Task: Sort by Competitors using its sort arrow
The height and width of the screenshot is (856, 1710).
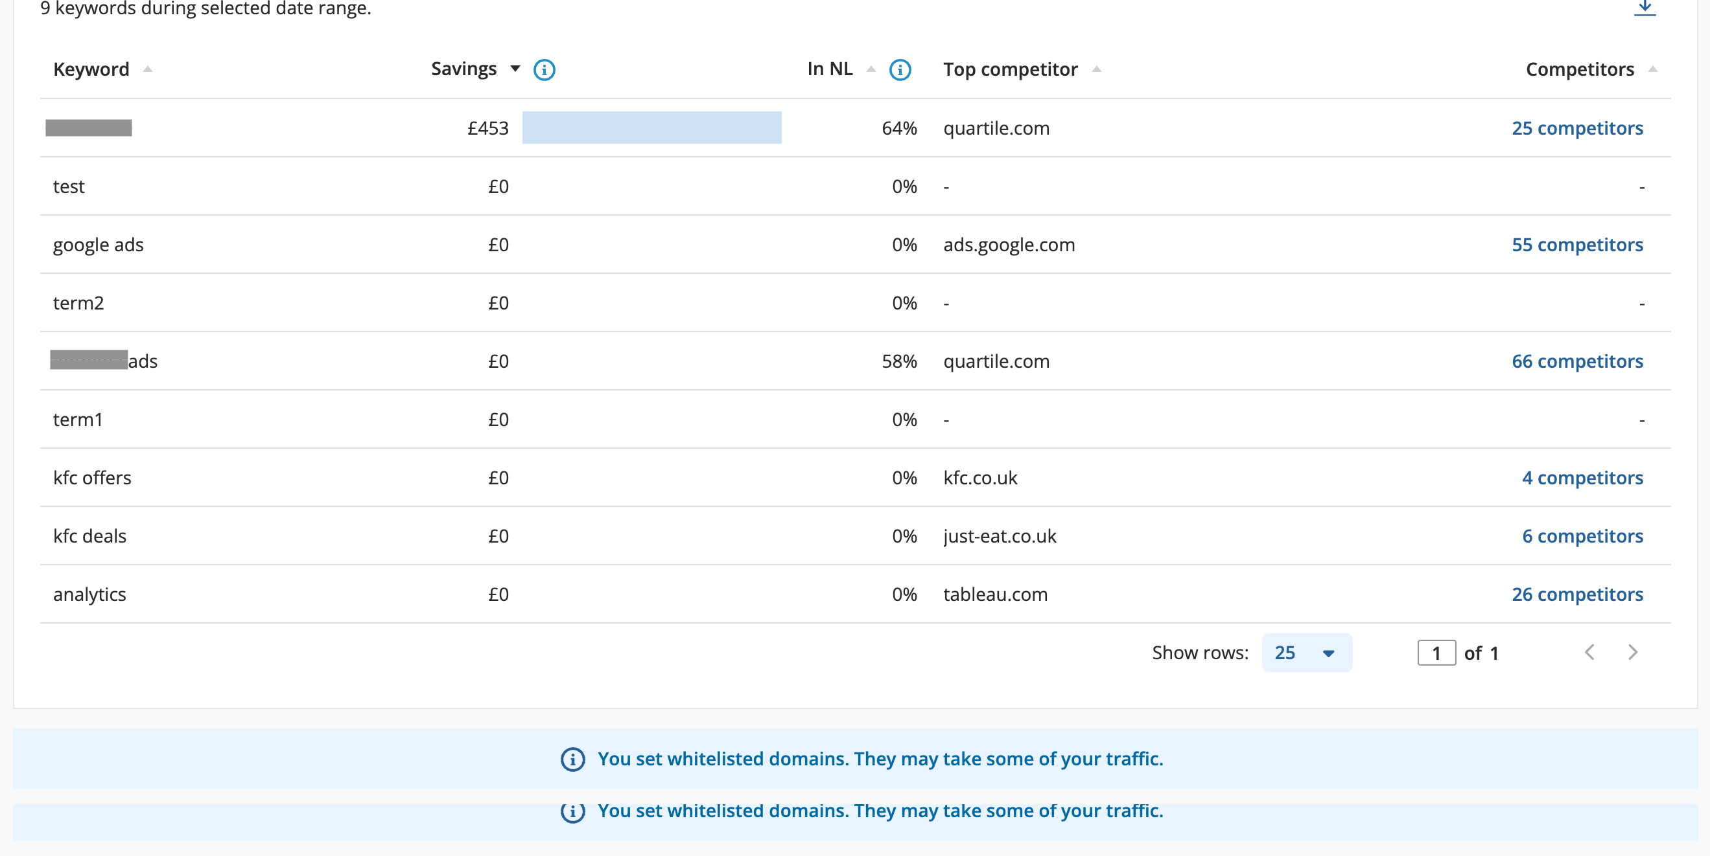Action: click(1653, 69)
